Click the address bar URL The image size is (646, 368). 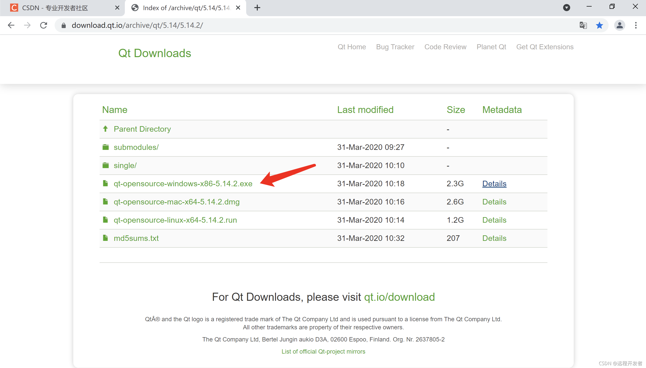pyautogui.click(x=137, y=25)
